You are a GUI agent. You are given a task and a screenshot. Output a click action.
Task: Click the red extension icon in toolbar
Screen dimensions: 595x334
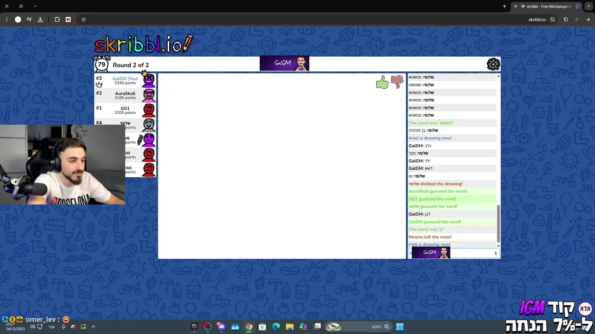click(68, 19)
